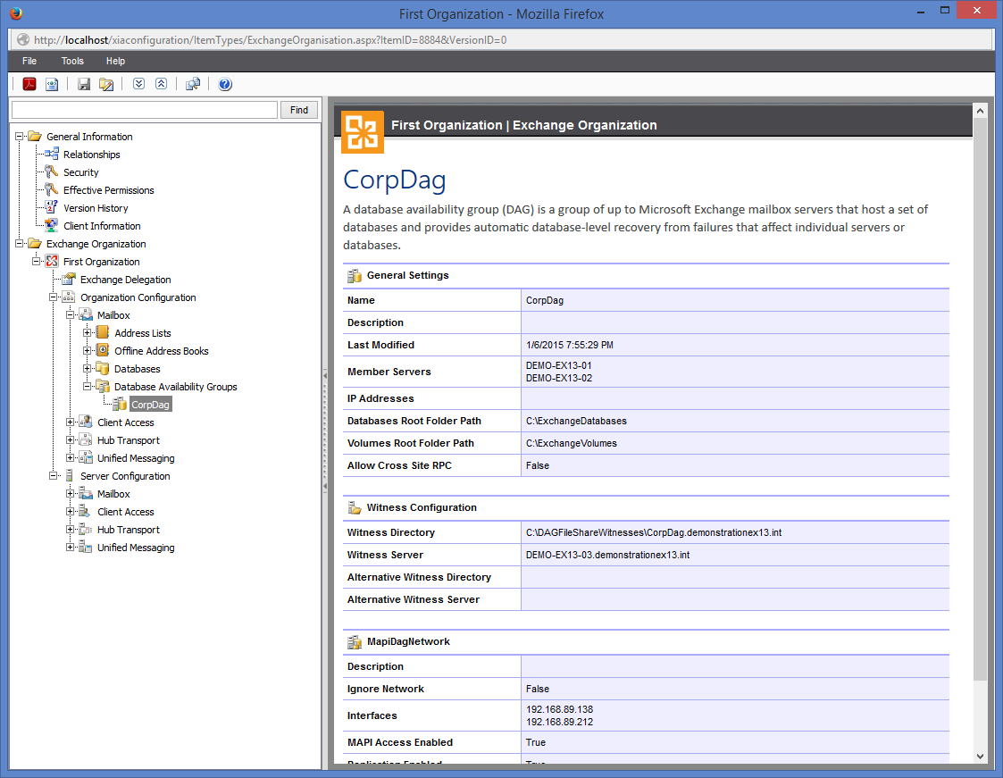Image resolution: width=1003 pixels, height=778 pixels.
Task: Open Version History tree item
Action: [96, 208]
